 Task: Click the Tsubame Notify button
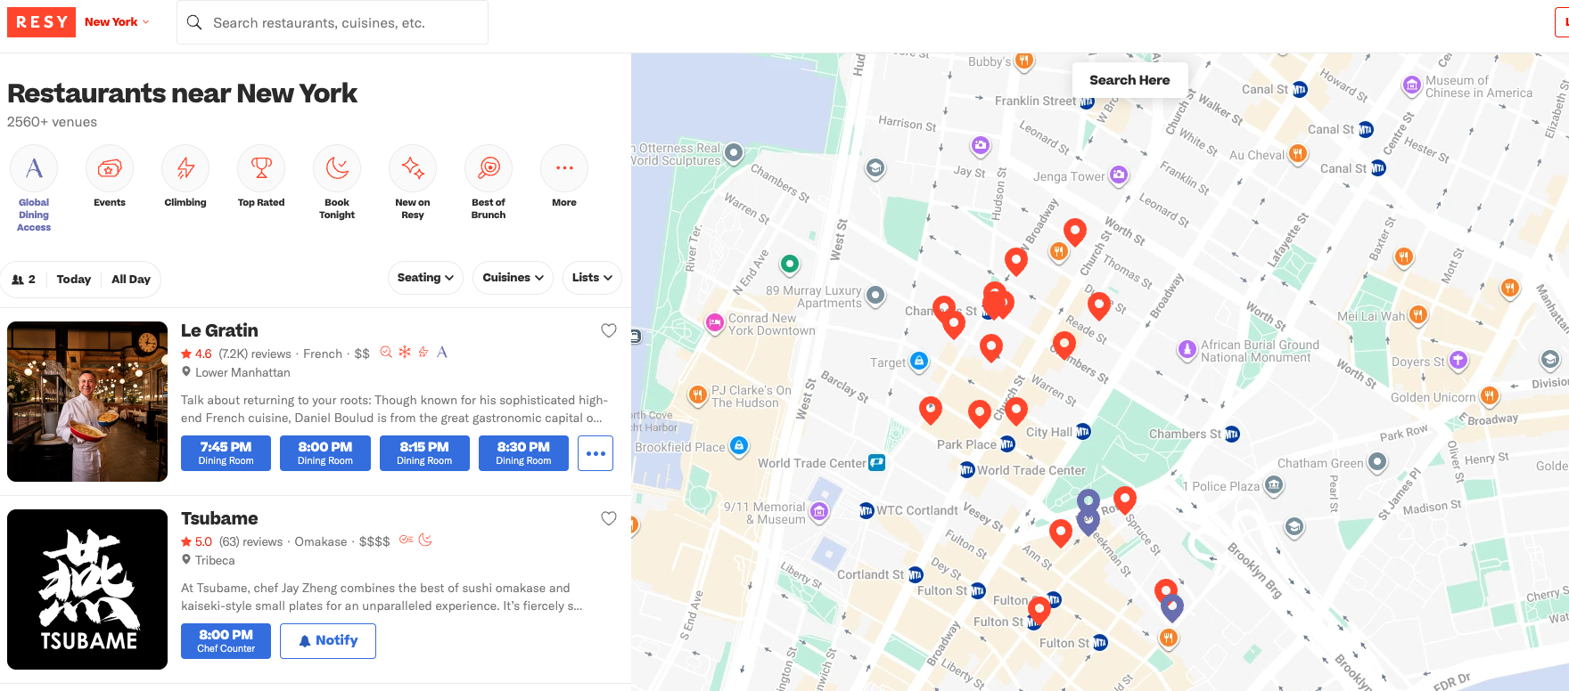328,641
